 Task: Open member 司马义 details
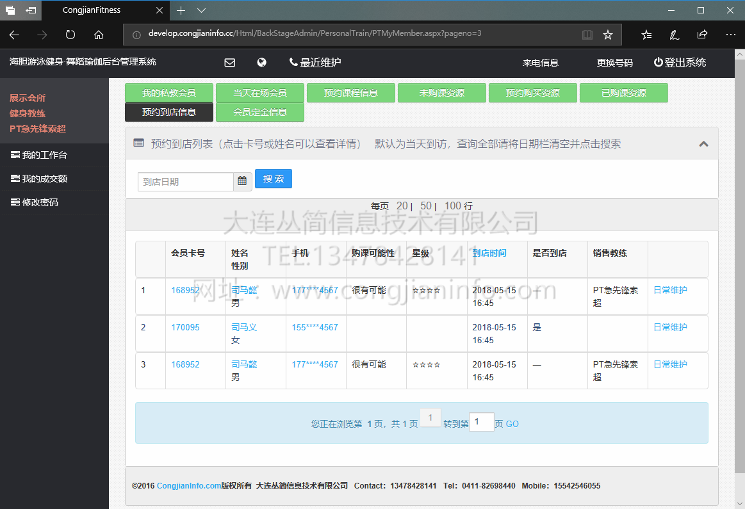244,327
